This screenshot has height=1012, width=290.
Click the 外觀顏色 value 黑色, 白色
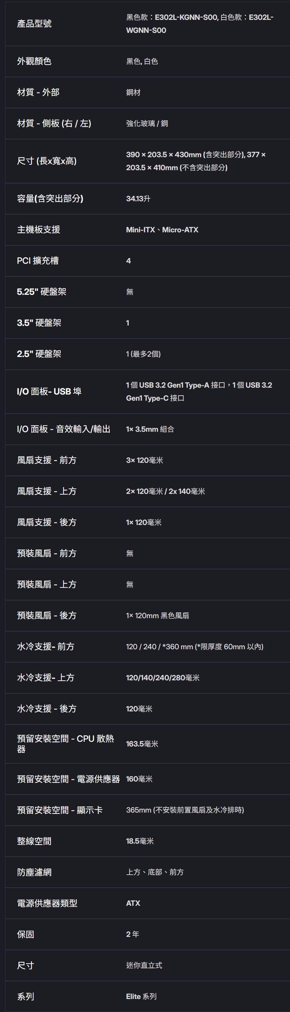click(142, 61)
